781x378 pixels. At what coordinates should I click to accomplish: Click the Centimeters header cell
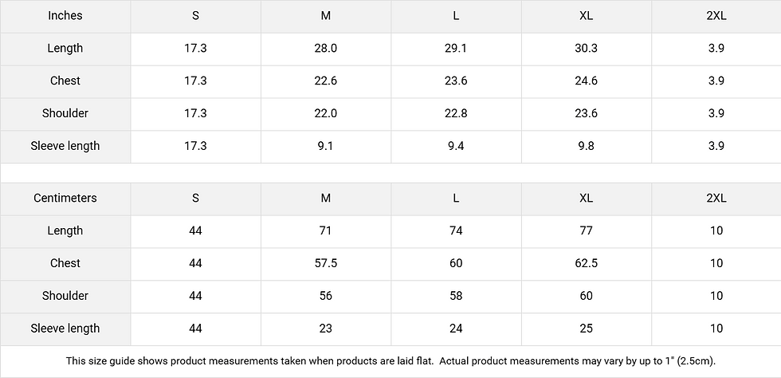click(65, 198)
